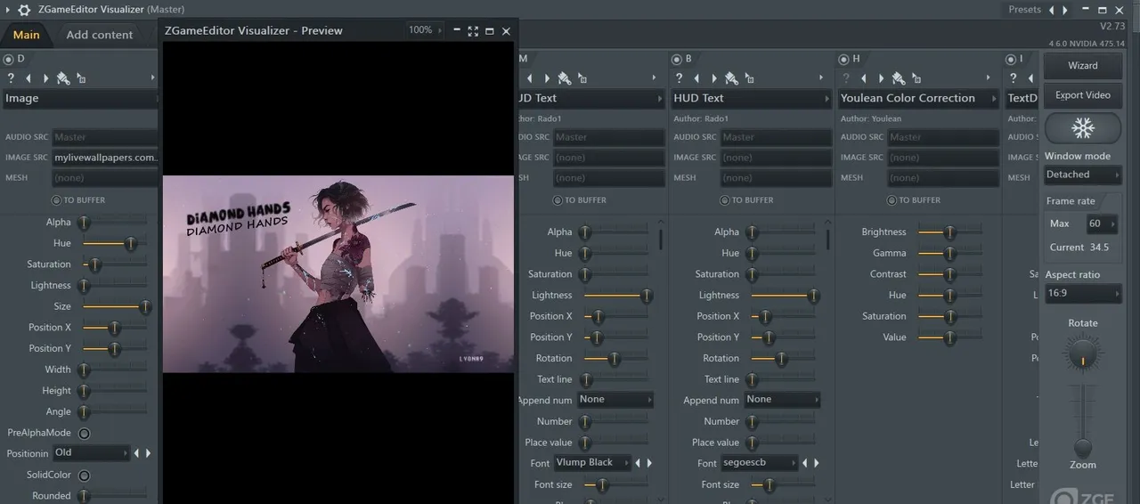The image size is (1140, 504).
Task: Move layer D right with arrow
Action: pyautogui.click(x=45, y=78)
